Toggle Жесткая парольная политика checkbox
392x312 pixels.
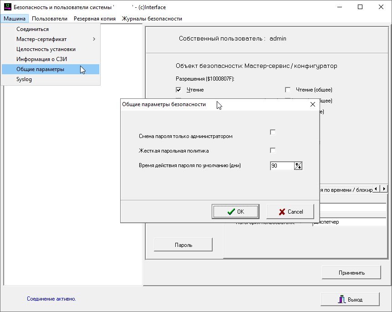pyautogui.click(x=273, y=151)
